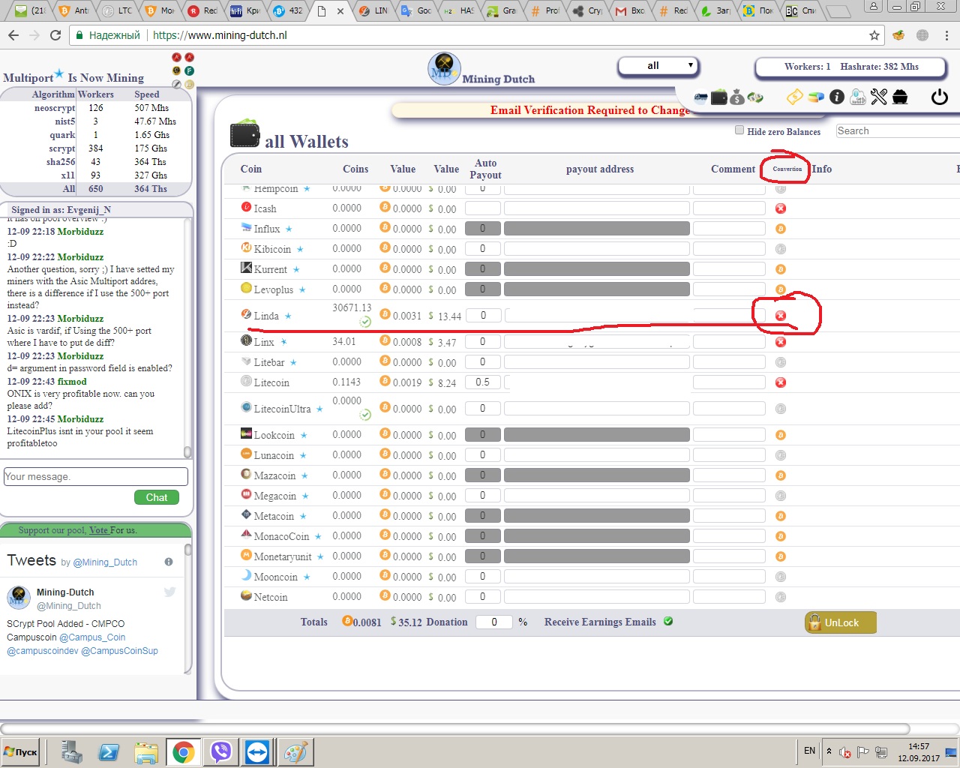Switch to the LTC browser tab
Screen dimensions: 960x768
118,10
